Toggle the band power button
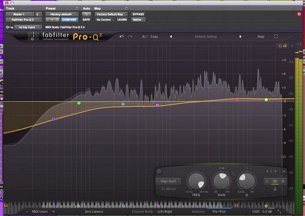This screenshot has height=216, width=305. point(159,171)
